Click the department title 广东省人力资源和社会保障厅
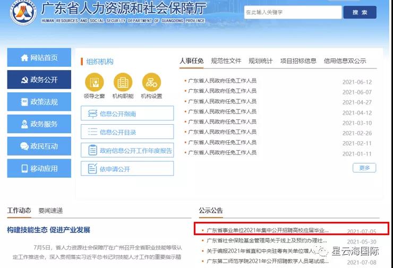The image size is (393, 268). [x=124, y=8]
